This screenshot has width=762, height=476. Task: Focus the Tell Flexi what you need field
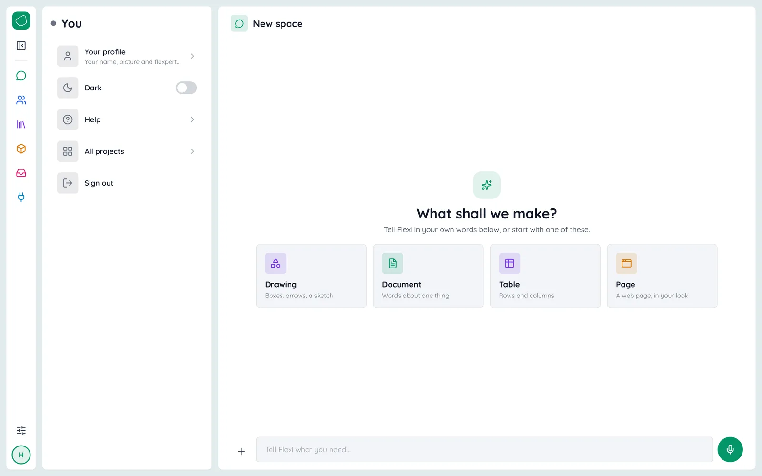coord(484,449)
